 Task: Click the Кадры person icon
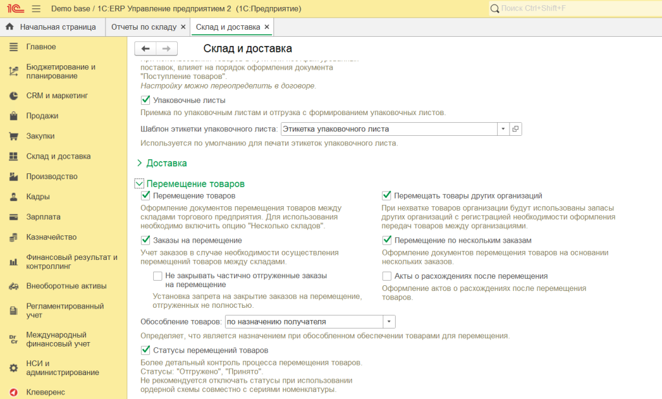point(14,197)
